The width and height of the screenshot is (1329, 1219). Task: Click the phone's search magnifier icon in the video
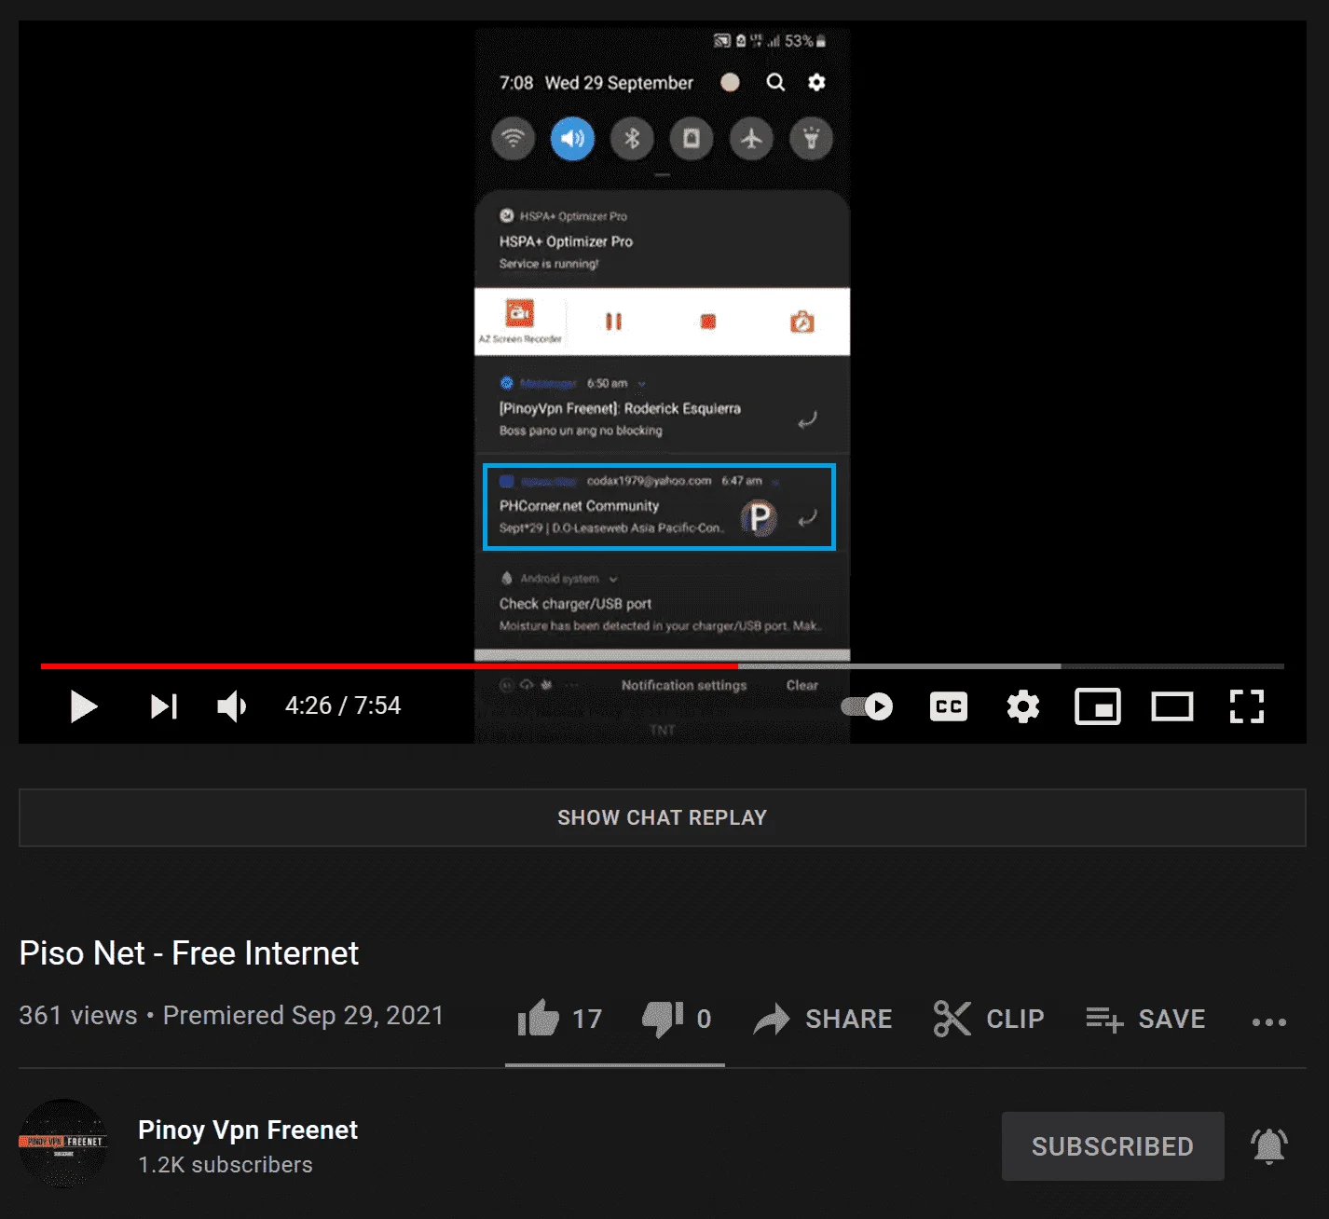[x=775, y=83]
